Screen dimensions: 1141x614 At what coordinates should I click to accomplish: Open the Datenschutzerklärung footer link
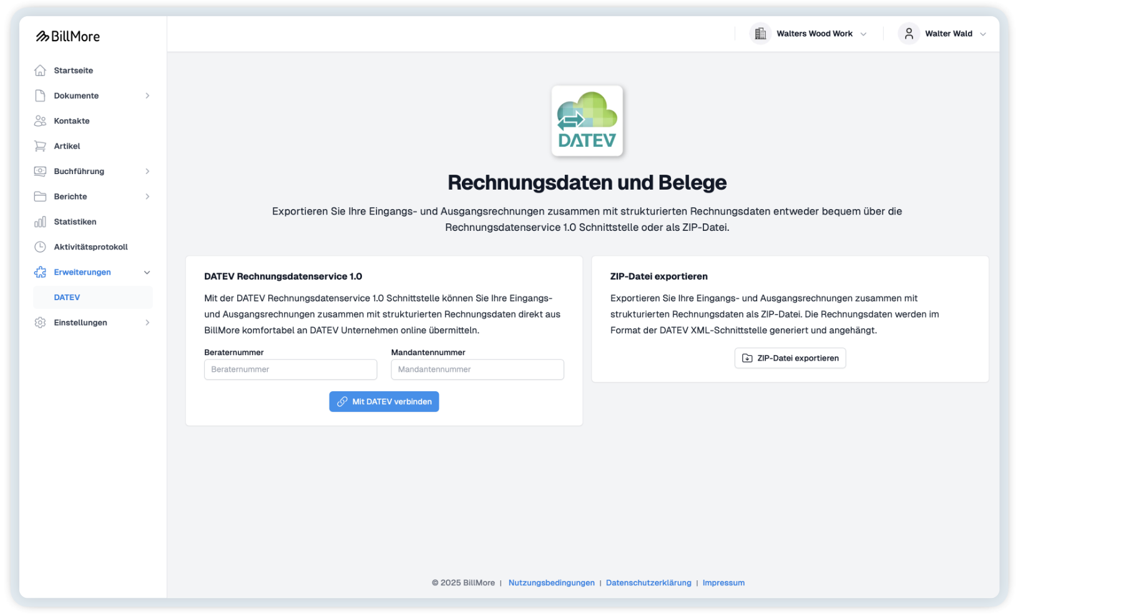pyautogui.click(x=649, y=583)
